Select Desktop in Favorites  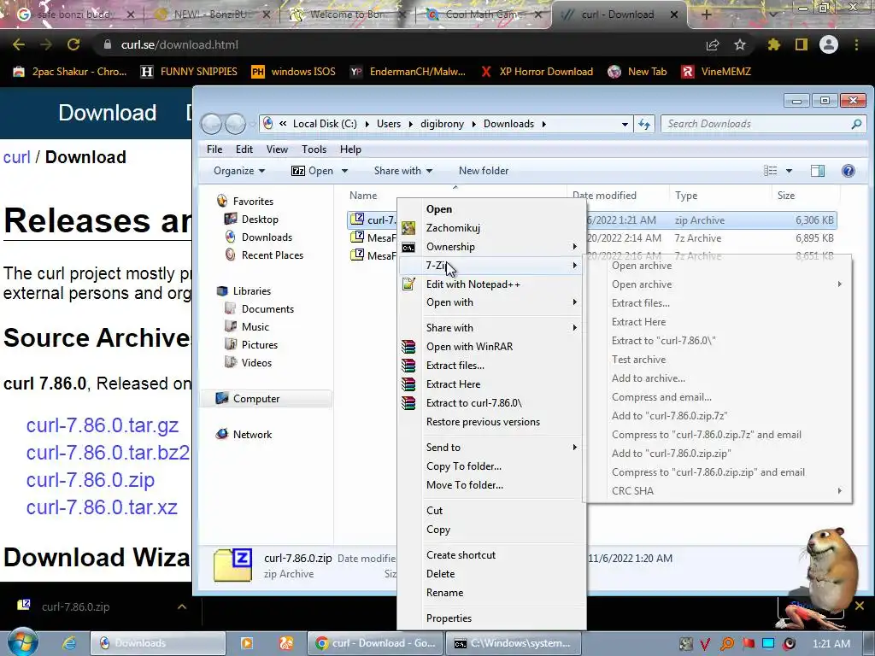(x=260, y=220)
